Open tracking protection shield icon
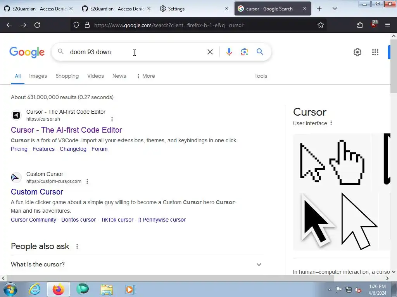 76,25
